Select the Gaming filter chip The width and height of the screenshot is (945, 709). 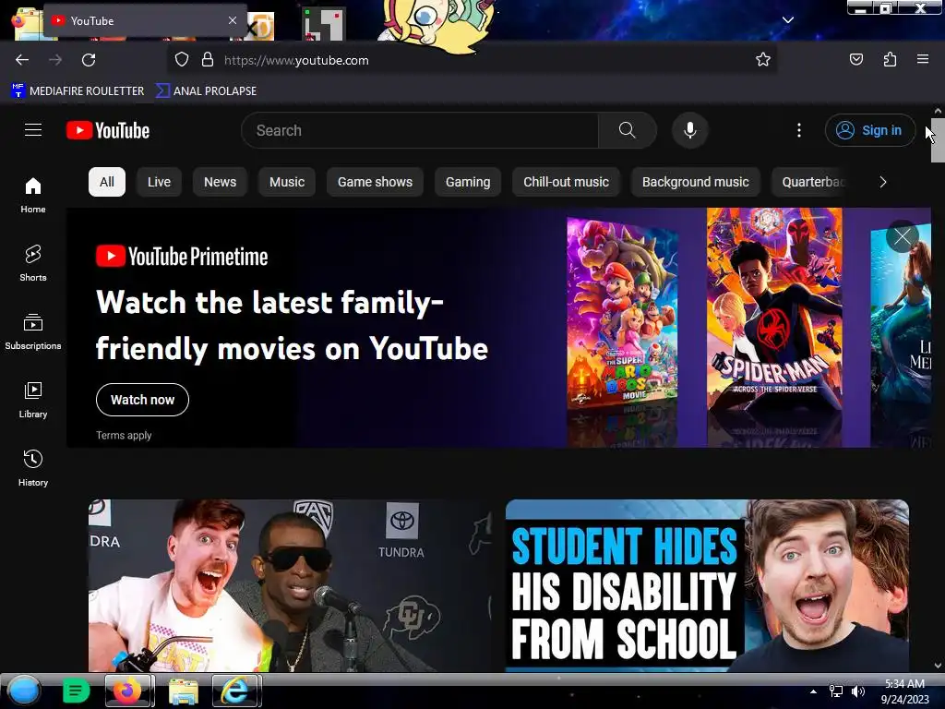point(468,182)
